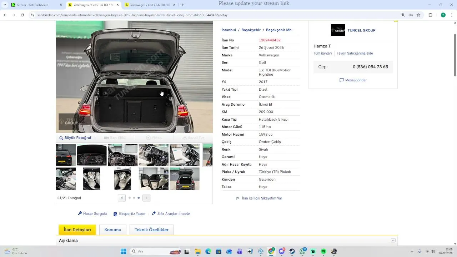The image size is (457, 257).
Task: Click İlan ile İlgili Şikayetim Var
Action: pyautogui.click(x=262, y=198)
